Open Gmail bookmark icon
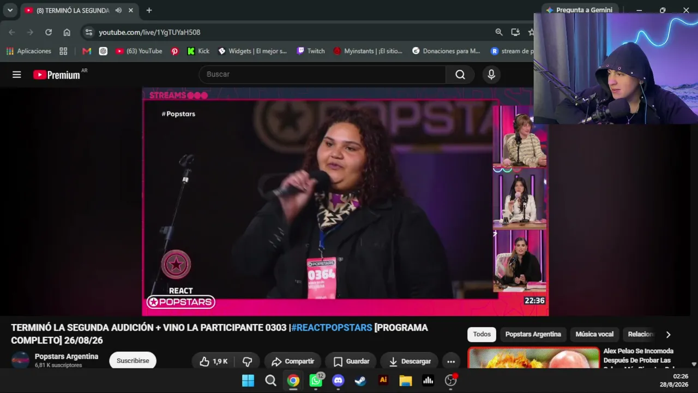The height and width of the screenshot is (393, 698). click(86, 51)
